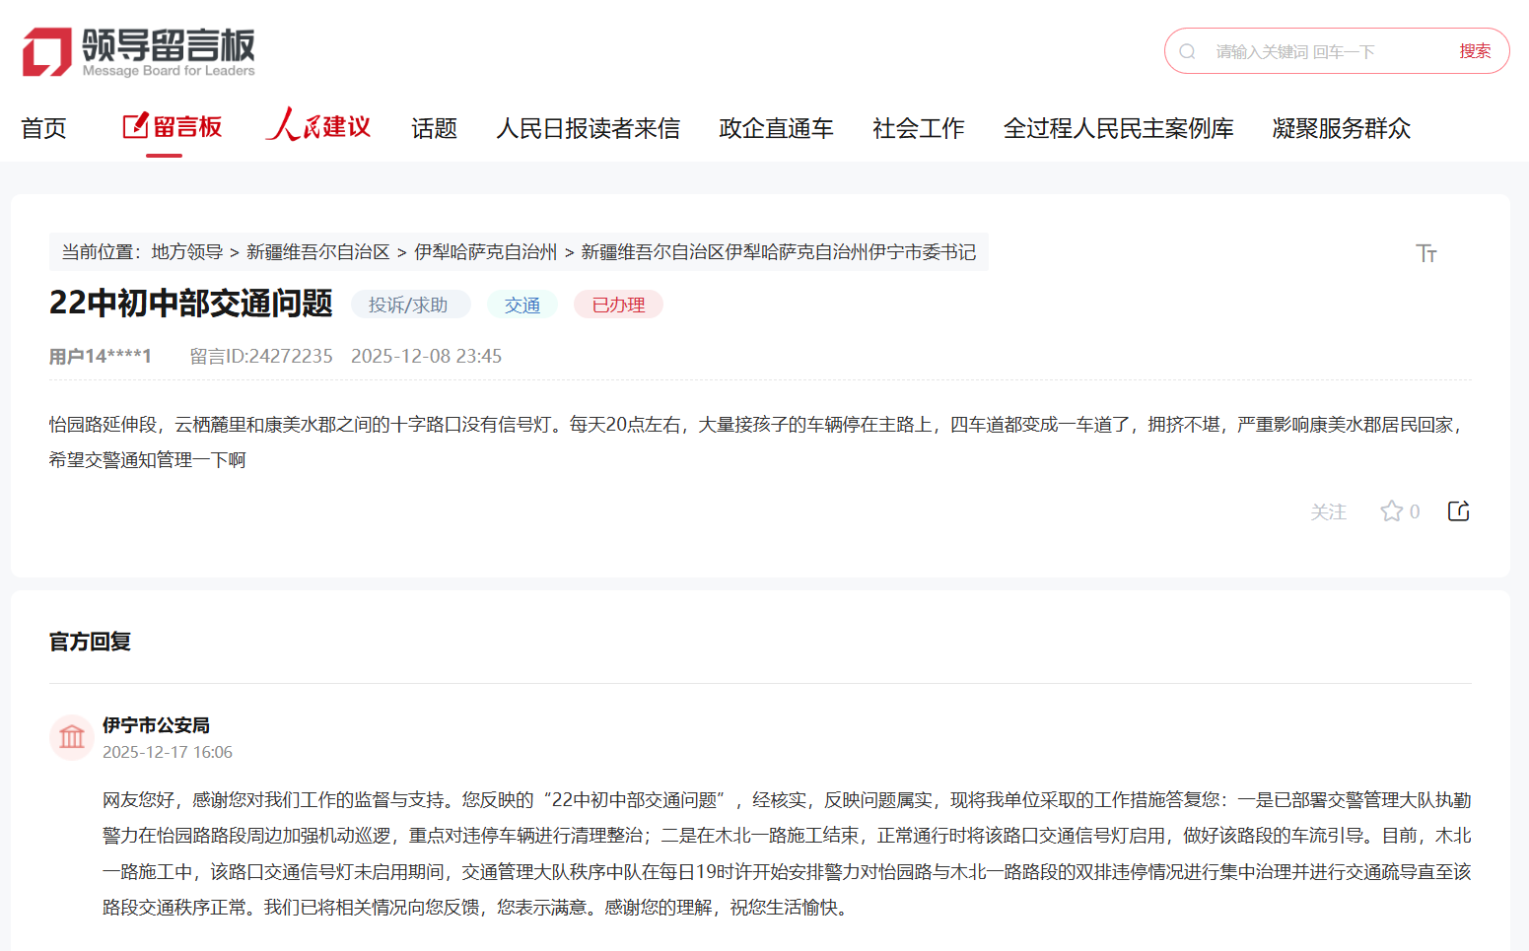Viewport: 1529px width, 951px height.
Task: Go to 首页 in the navigation
Action: click(x=43, y=128)
